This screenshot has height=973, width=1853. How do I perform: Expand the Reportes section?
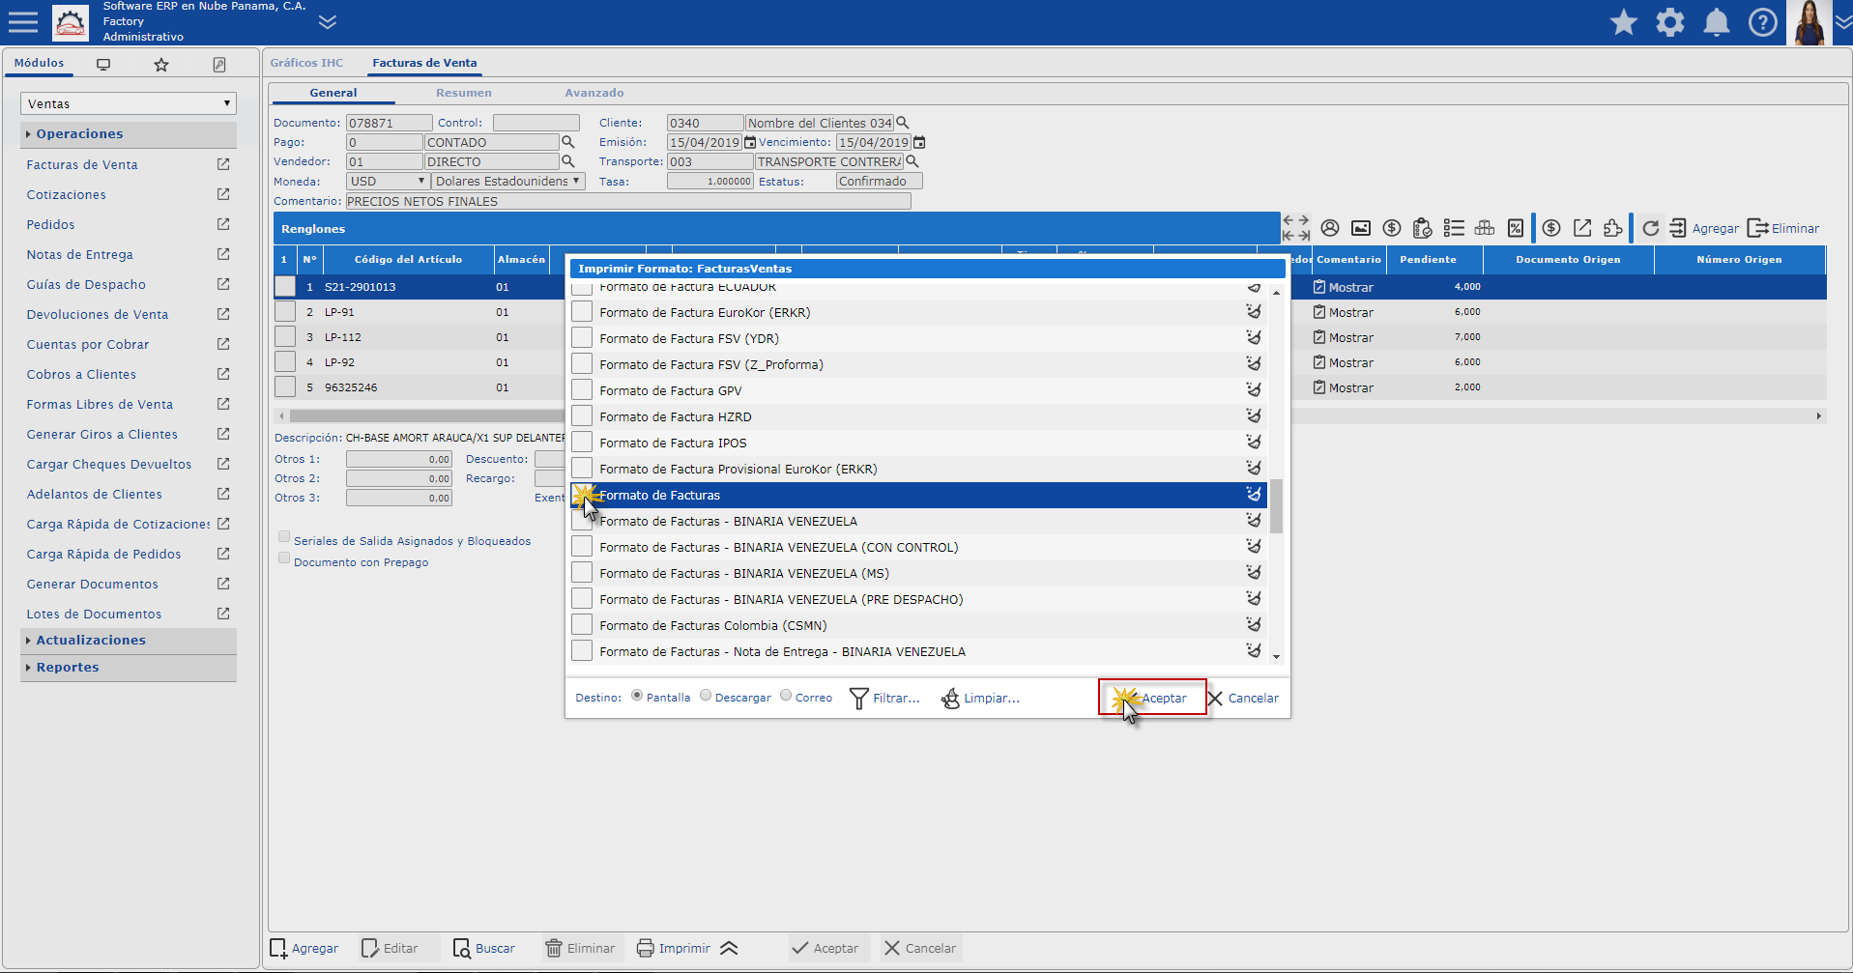point(128,668)
